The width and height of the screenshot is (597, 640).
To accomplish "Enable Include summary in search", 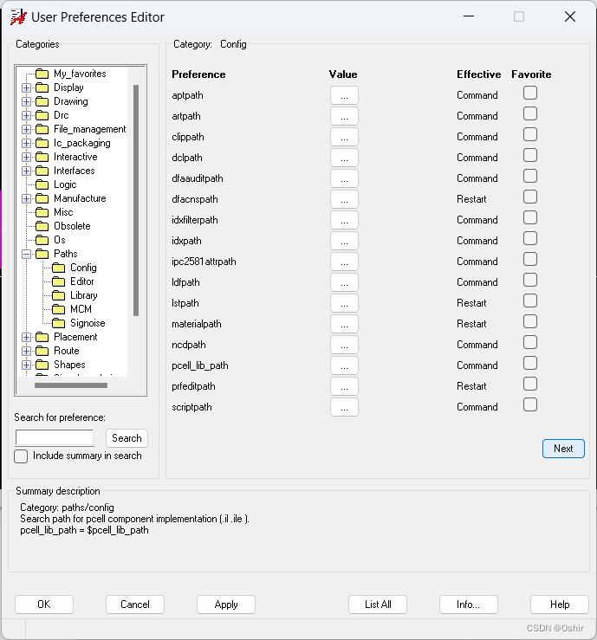I will (x=22, y=456).
